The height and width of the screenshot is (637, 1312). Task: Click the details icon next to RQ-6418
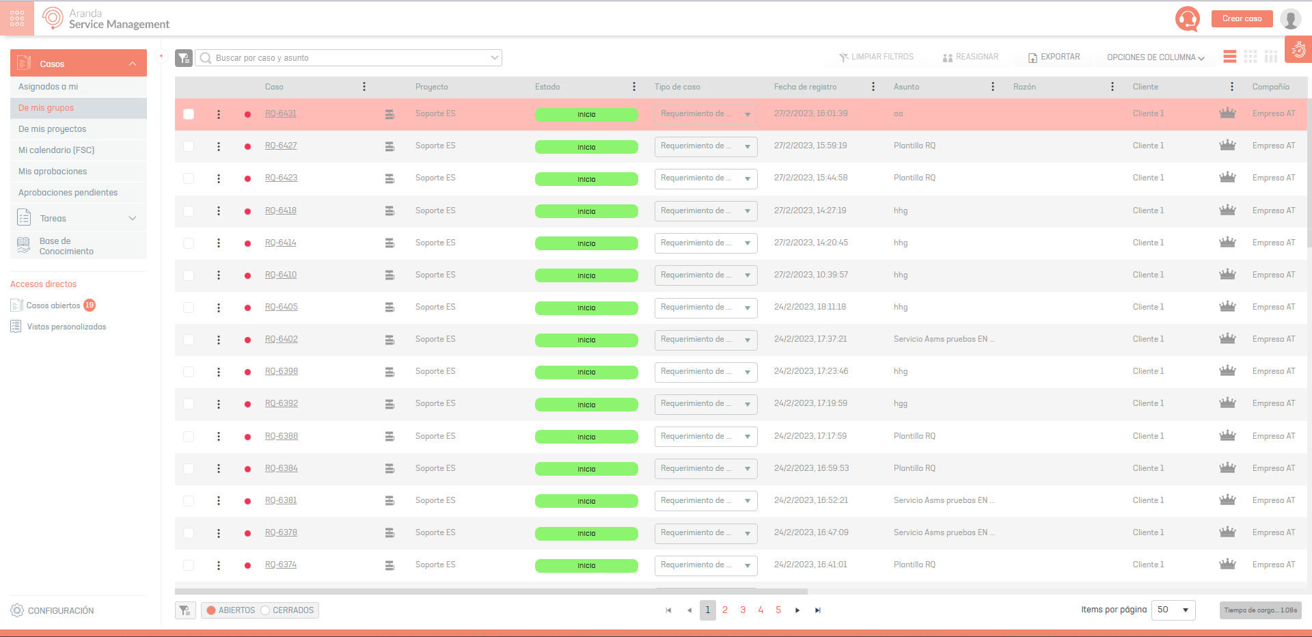389,211
